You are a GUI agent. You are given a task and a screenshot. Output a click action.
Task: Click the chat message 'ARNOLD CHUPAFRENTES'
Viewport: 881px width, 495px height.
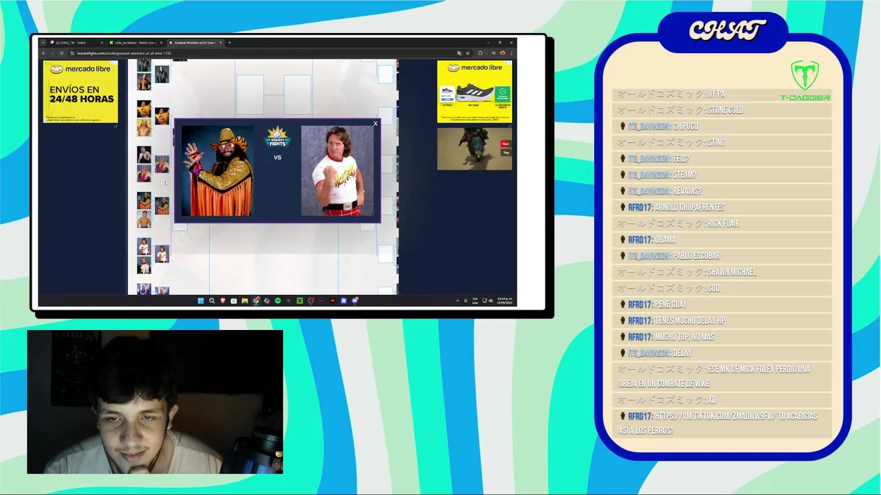point(689,207)
